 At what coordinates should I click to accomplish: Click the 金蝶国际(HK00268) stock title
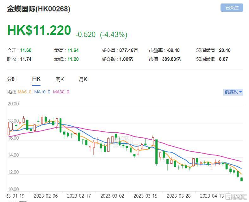(38, 9)
